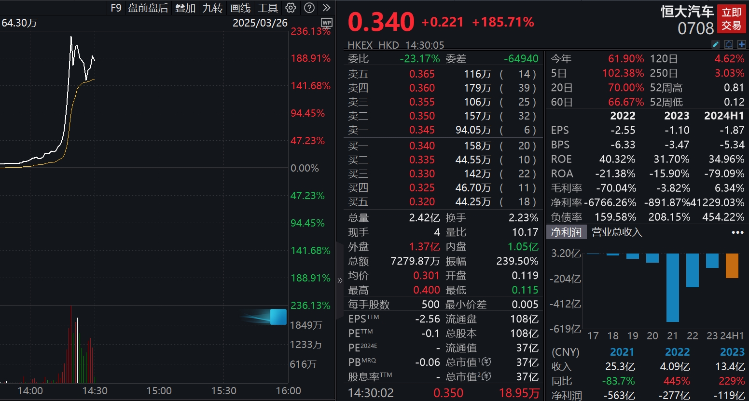Click 每手股数 value 500

(x=430, y=304)
